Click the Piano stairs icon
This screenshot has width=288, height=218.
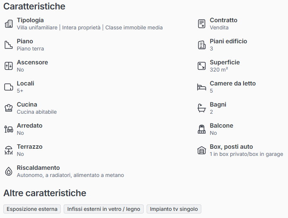[9, 45]
